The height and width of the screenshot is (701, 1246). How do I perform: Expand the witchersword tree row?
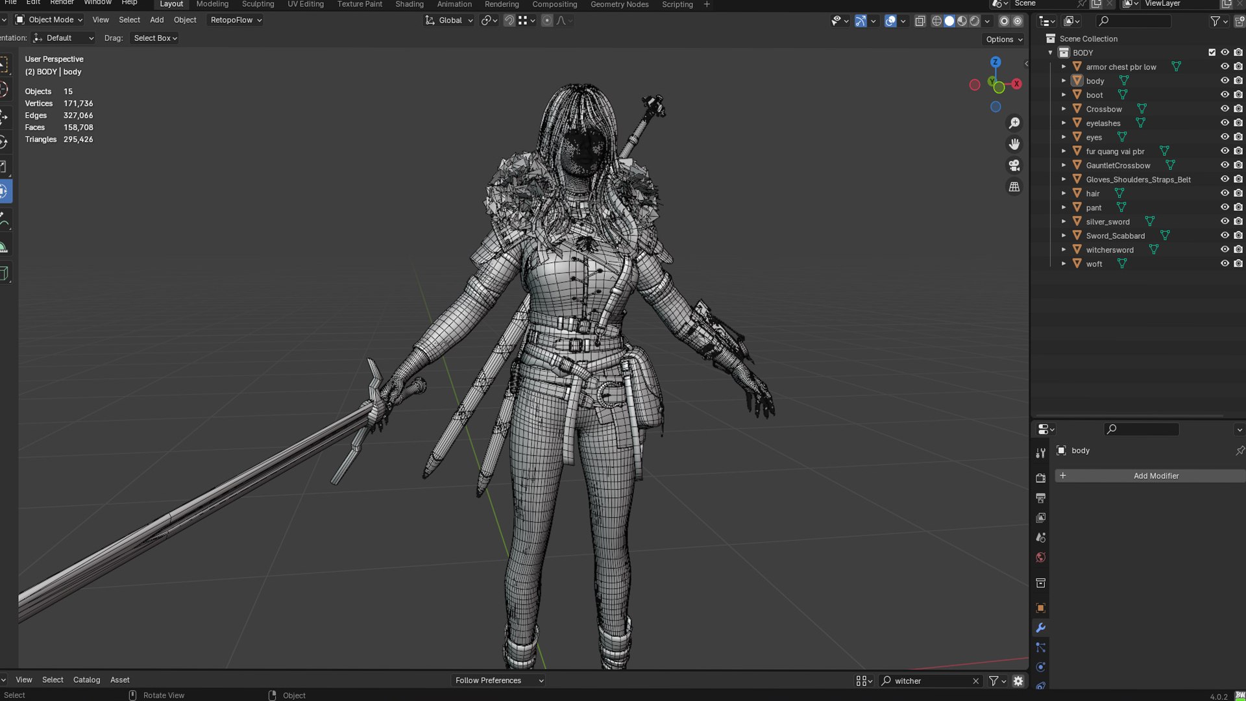coord(1064,249)
